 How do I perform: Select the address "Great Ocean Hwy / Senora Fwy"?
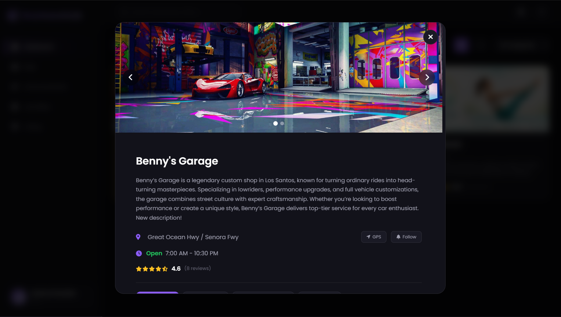tap(193, 237)
